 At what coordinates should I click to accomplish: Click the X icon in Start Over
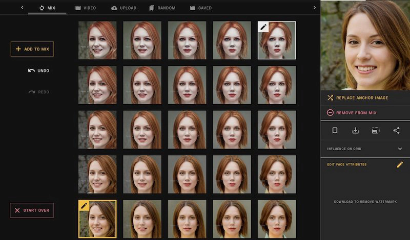[x=17, y=210]
